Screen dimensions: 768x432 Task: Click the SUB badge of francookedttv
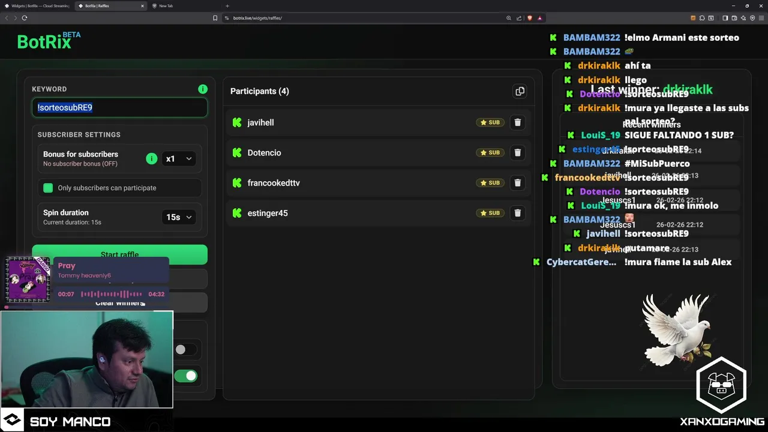[490, 182]
